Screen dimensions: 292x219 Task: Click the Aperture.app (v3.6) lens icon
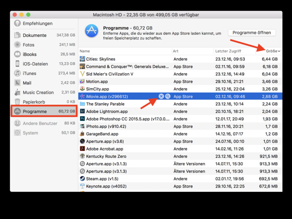(x=82, y=141)
